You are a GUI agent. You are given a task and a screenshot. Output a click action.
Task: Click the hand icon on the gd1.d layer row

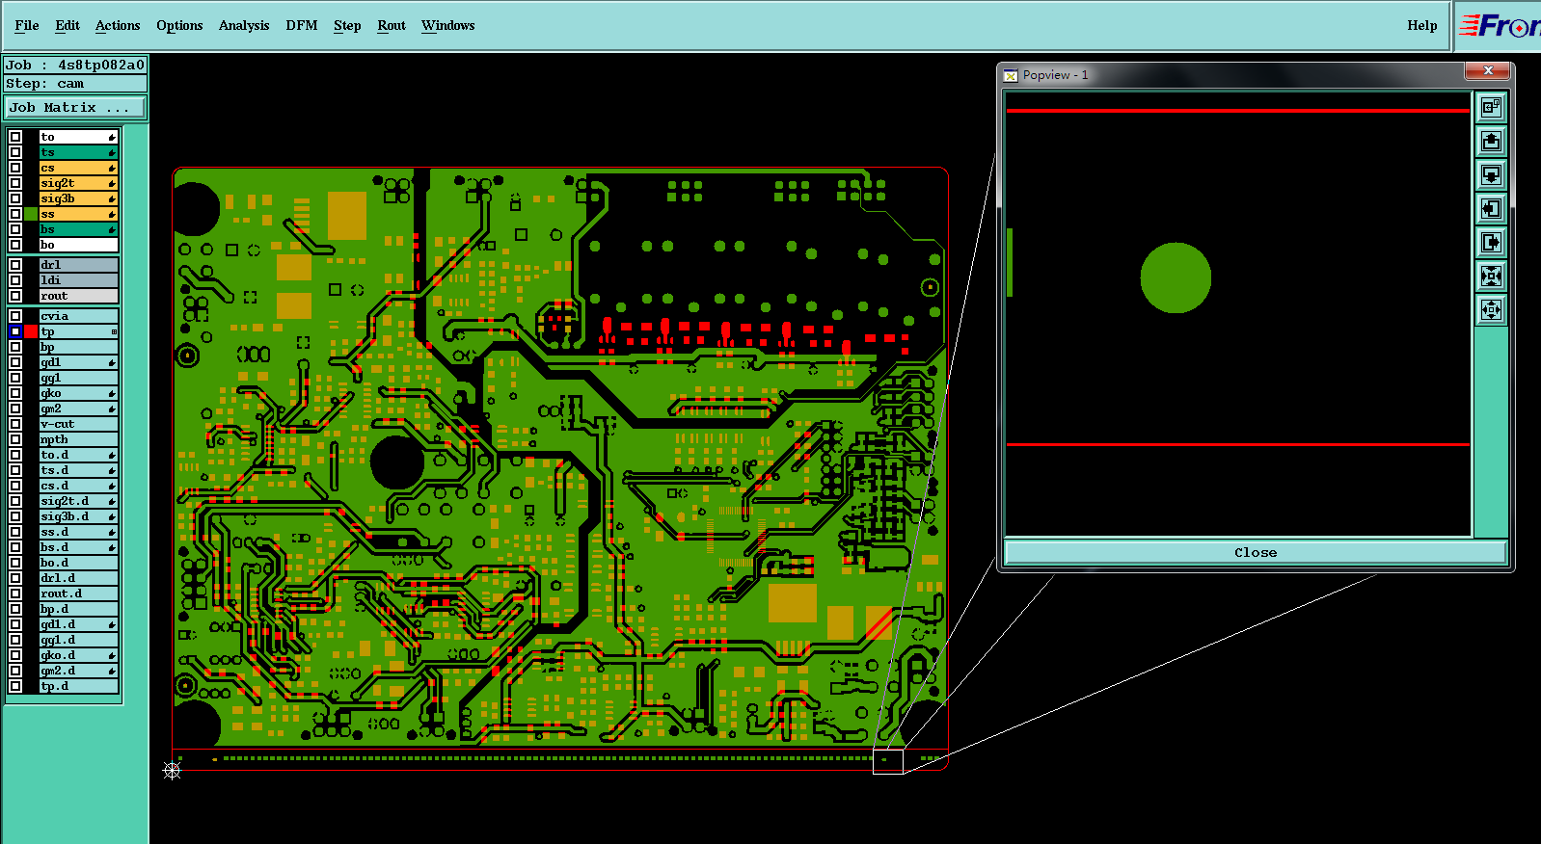pyautogui.click(x=112, y=624)
